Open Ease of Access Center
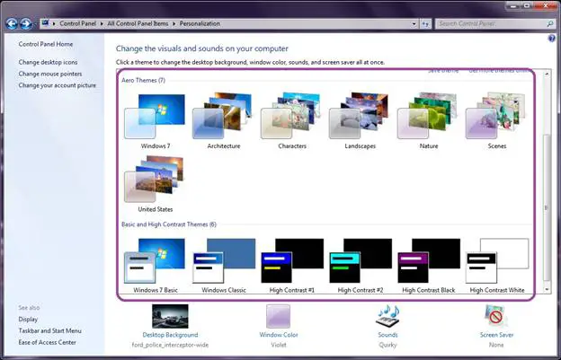Viewport: 561px width, 360px height. click(x=48, y=342)
